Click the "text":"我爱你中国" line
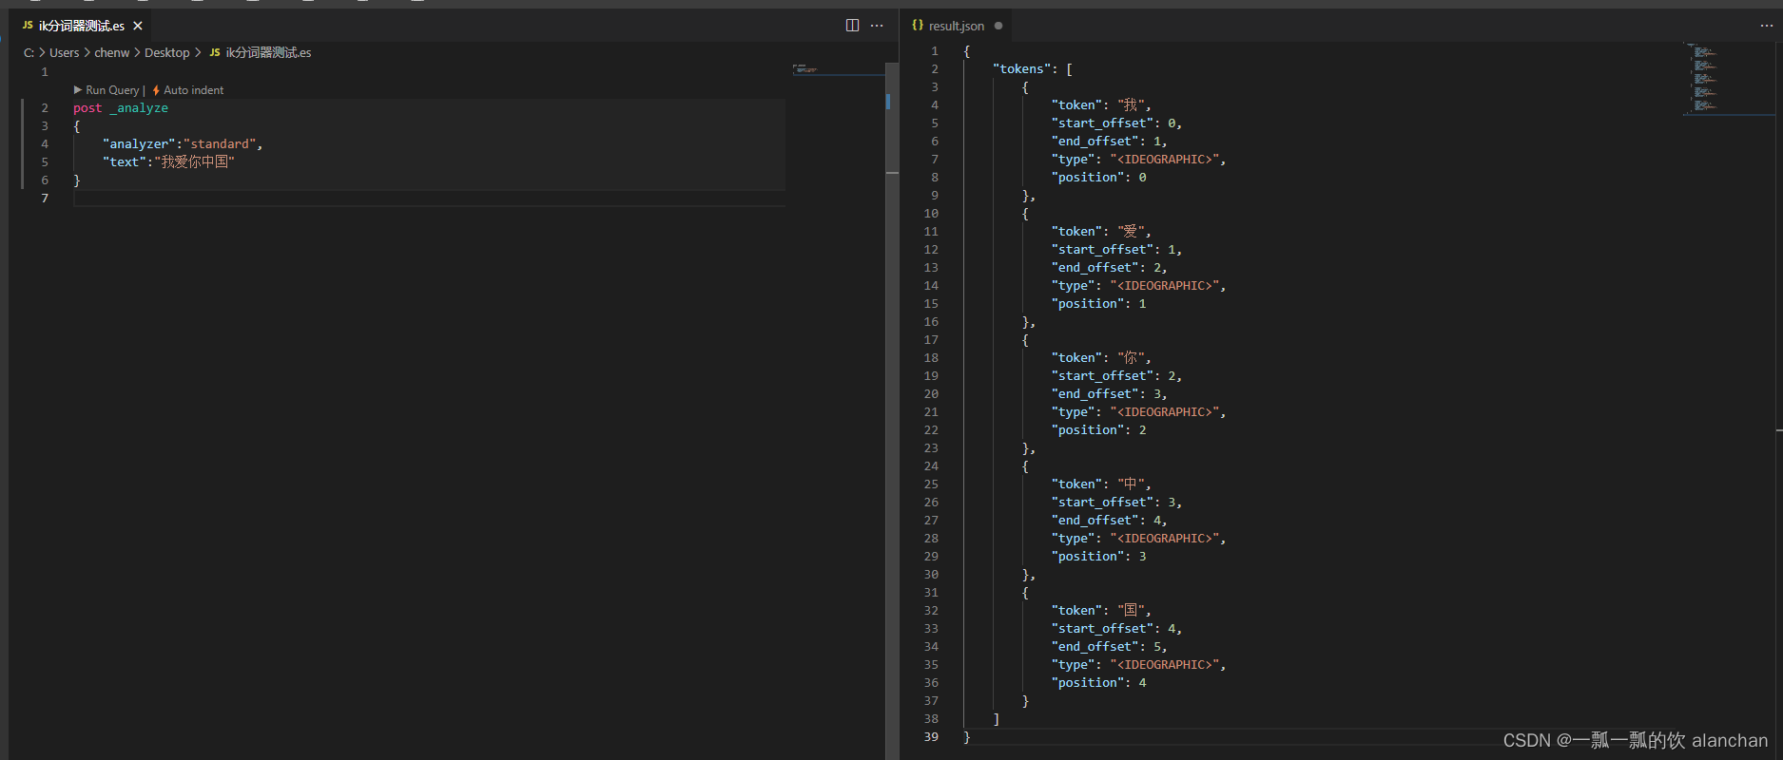 168,162
